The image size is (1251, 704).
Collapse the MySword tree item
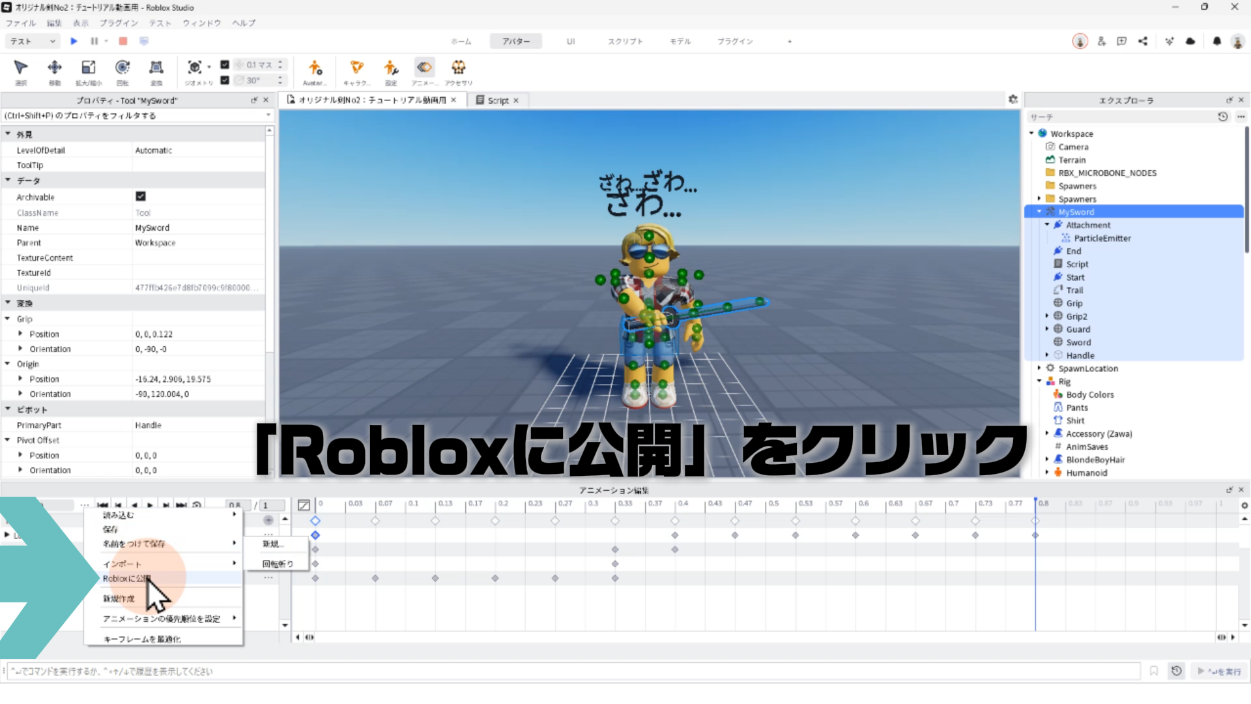[x=1039, y=212]
